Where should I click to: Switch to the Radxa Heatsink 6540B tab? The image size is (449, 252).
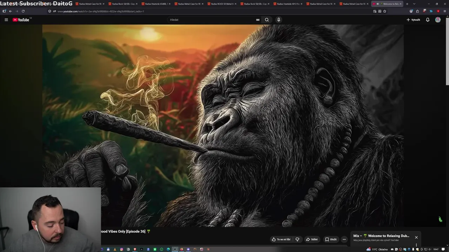156,4
